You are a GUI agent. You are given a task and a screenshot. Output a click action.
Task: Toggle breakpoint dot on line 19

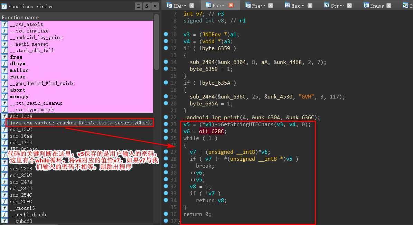[166, 96]
